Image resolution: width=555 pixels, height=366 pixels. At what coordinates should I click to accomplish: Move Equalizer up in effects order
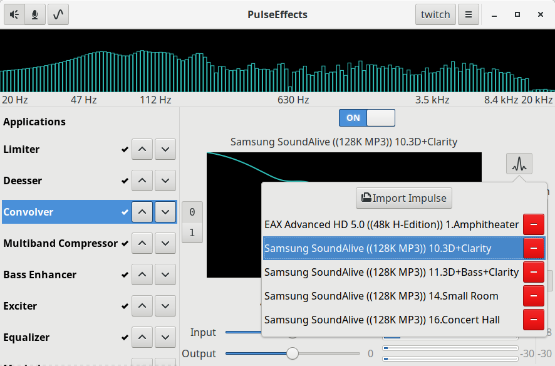[x=142, y=337]
